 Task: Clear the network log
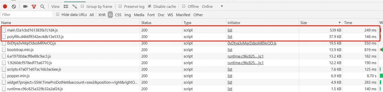click(x=14, y=6)
